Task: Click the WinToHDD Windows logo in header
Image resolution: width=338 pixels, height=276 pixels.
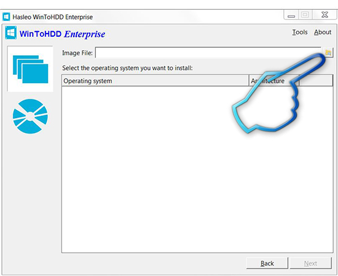Action: (x=11, y=33)
